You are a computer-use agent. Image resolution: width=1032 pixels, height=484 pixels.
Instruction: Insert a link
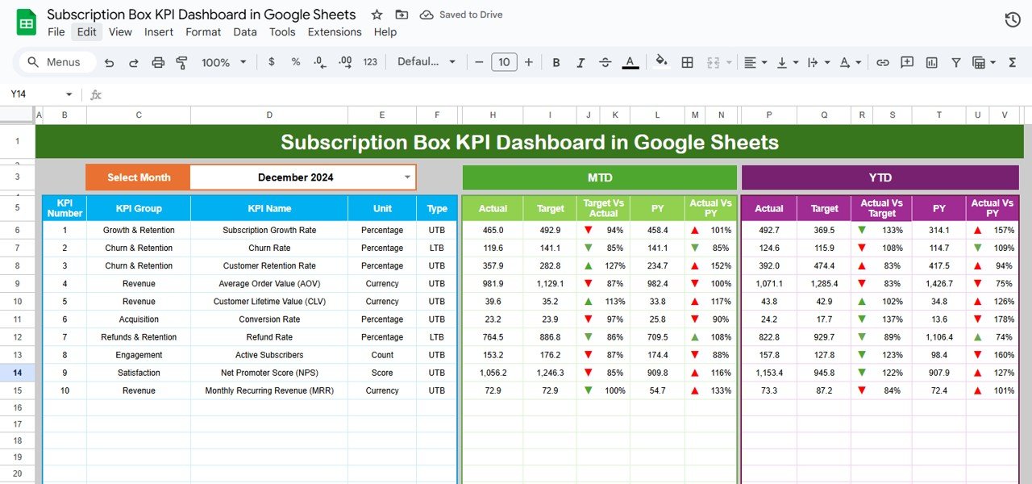coord(883,62)
